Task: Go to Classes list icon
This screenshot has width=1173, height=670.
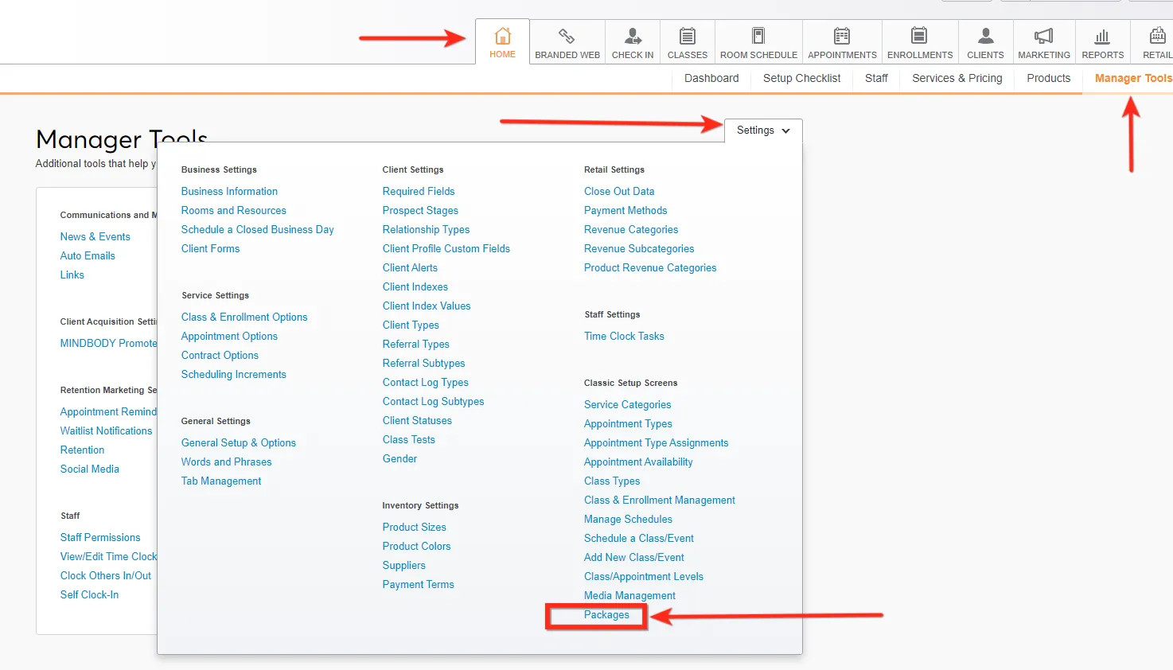Action: click(x=687, y=36)
